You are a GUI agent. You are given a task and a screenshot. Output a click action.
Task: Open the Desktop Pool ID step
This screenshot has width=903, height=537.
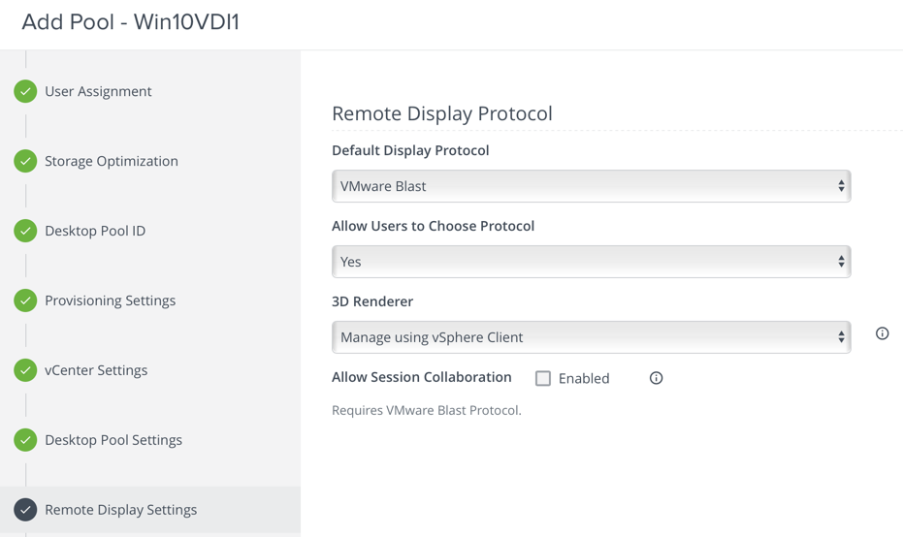coord(95,231)
